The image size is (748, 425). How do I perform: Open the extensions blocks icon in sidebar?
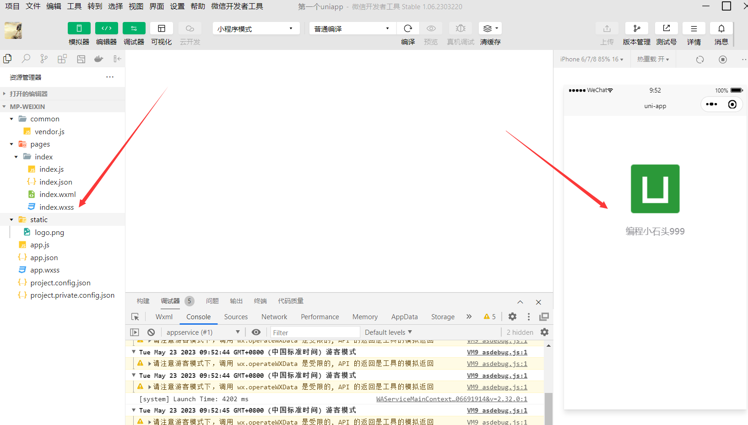tap(62, 59)
